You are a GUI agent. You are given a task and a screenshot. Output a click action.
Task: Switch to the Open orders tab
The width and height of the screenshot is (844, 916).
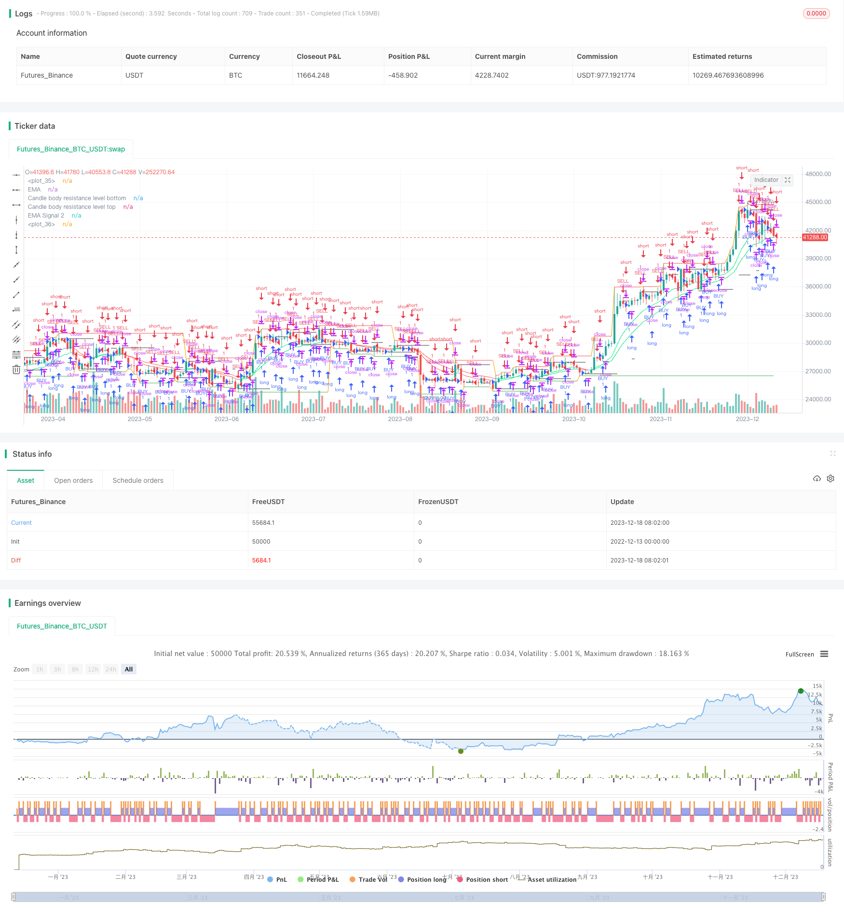click(73, 480)
